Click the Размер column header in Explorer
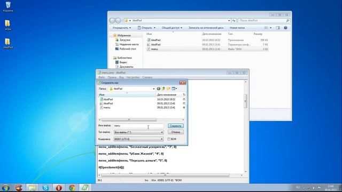Screen dimensions: 342x192 [x=258, y=34]
